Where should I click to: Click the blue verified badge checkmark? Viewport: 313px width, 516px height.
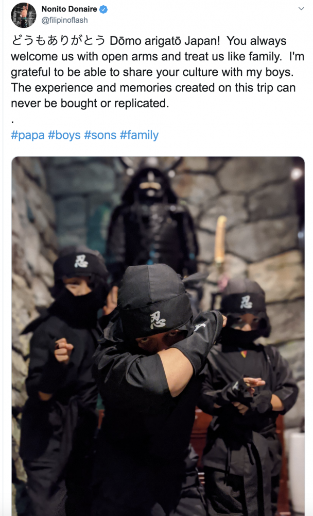pos(103,9)
